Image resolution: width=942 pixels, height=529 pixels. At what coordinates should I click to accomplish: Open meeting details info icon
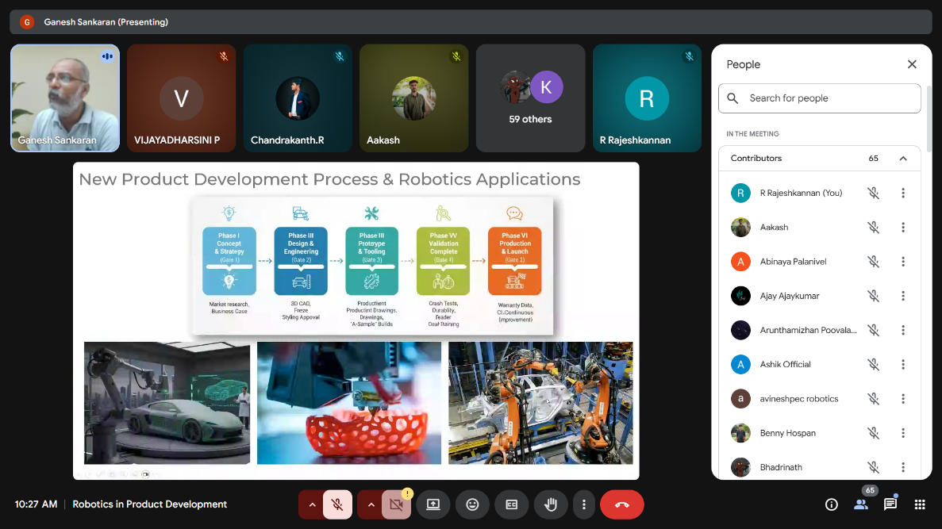pyautogui.click(x=831, y=504)
